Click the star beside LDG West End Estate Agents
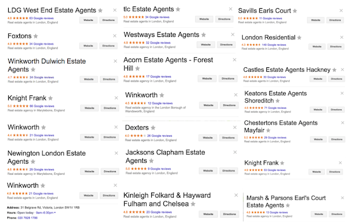 point(100,10)
